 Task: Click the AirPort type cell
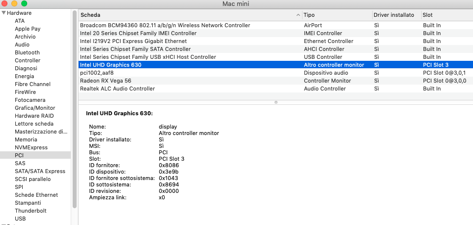pyautogui.click(x=313, y=25)
